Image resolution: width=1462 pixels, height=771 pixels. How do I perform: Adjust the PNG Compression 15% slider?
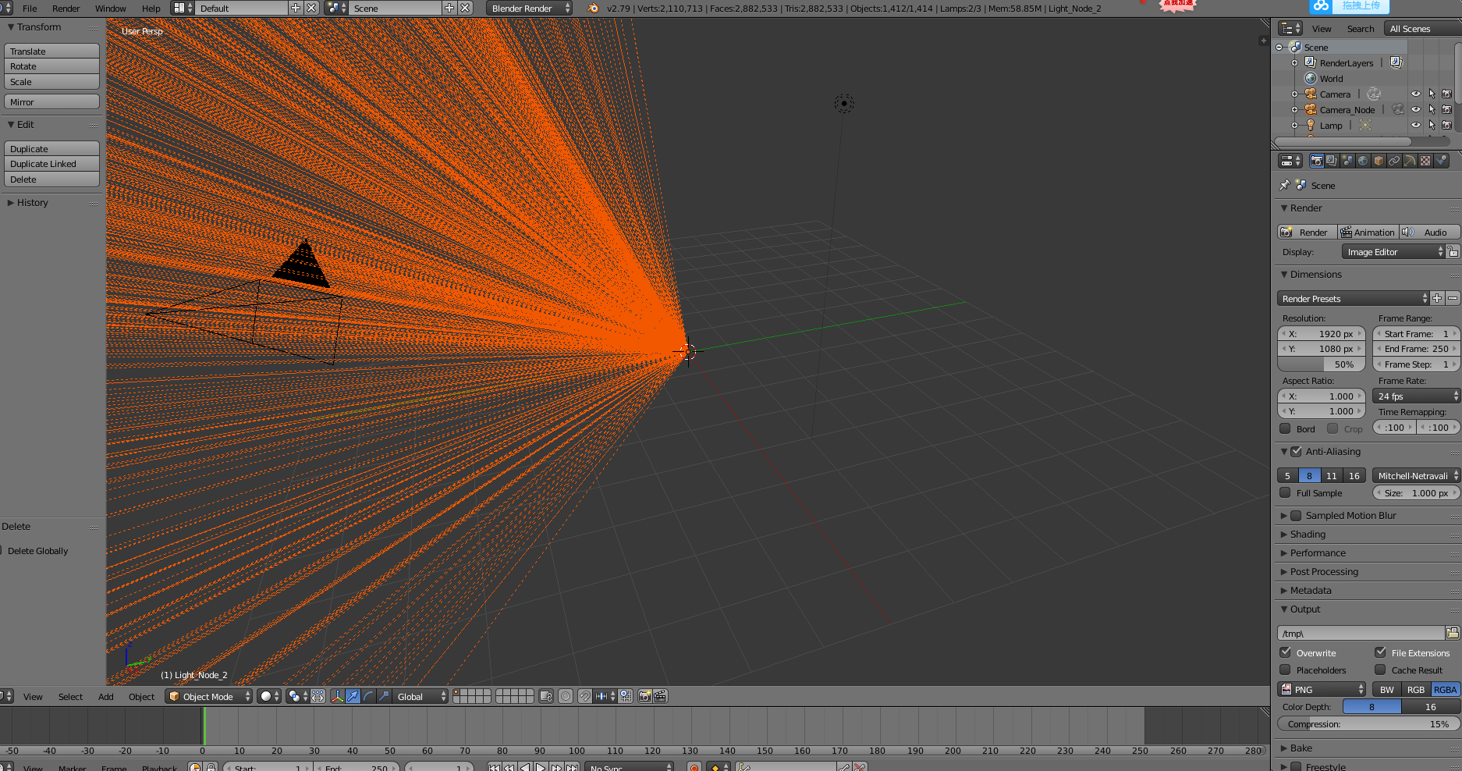[1368, 723]
